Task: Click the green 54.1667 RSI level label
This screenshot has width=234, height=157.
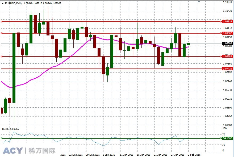Action: pyautogui.click(x=227, y=138)
